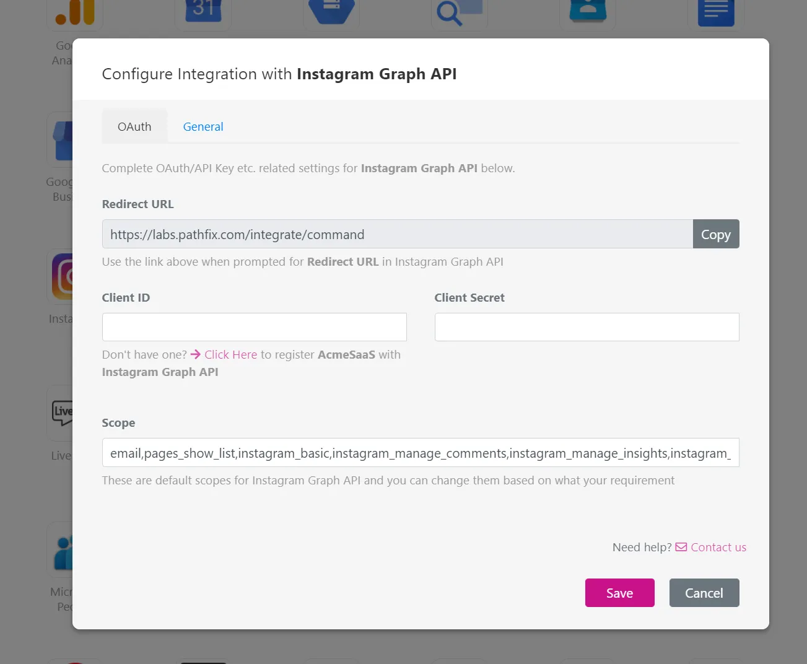Click the "Use the link above" hint text

pyautogui.click(x=302, y=261)
